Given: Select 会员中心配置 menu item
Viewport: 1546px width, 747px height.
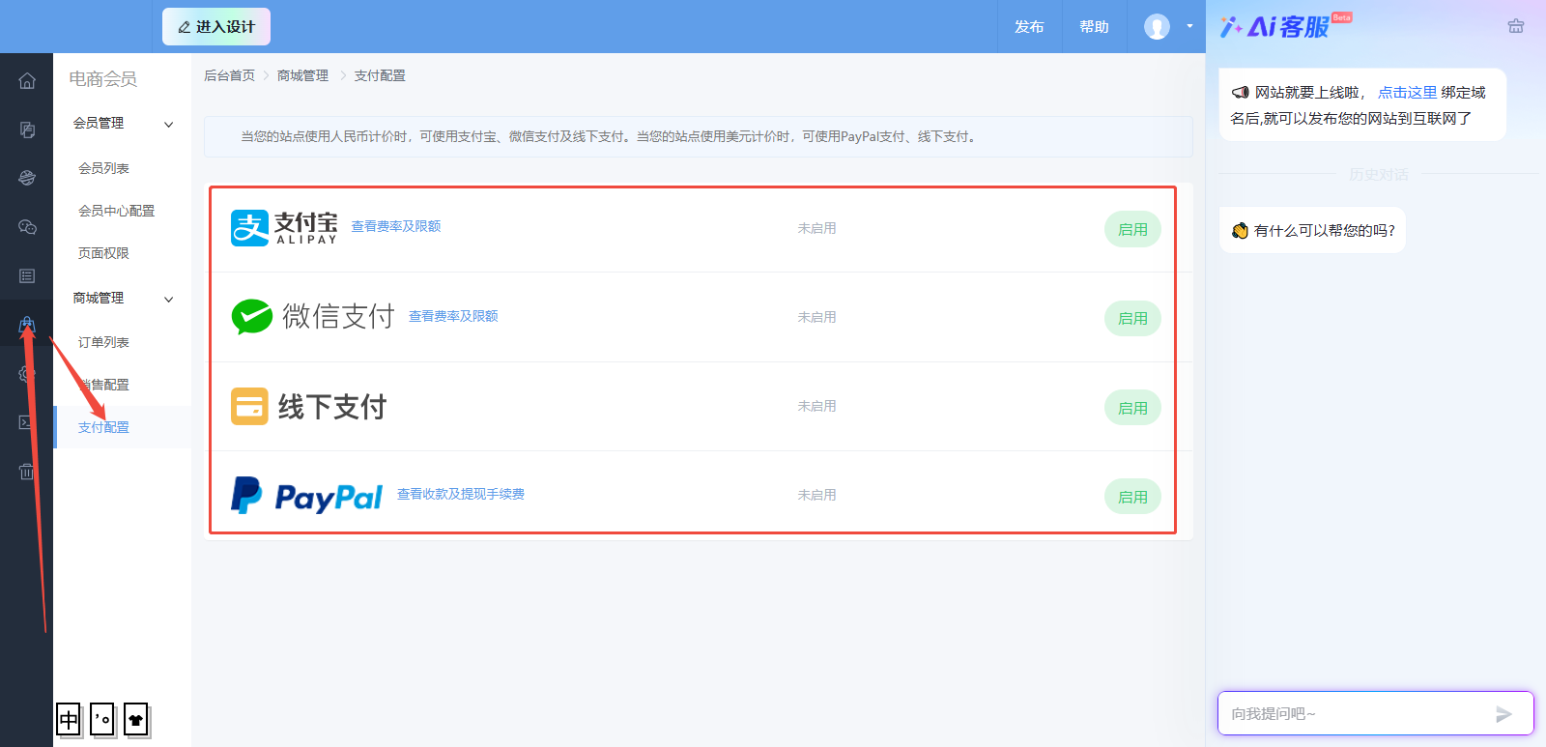Looking at the screenshot, I should click(116, 211).
